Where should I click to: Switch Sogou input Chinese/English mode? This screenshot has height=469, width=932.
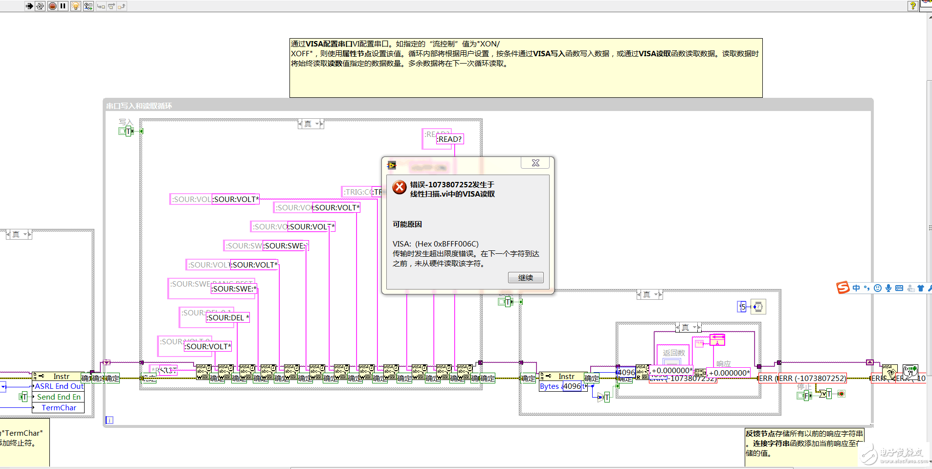click(x=856, y=288)
